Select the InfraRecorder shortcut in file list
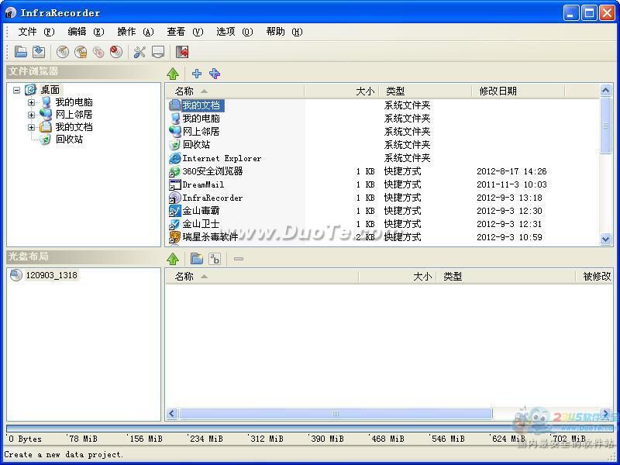 (212, 198)
